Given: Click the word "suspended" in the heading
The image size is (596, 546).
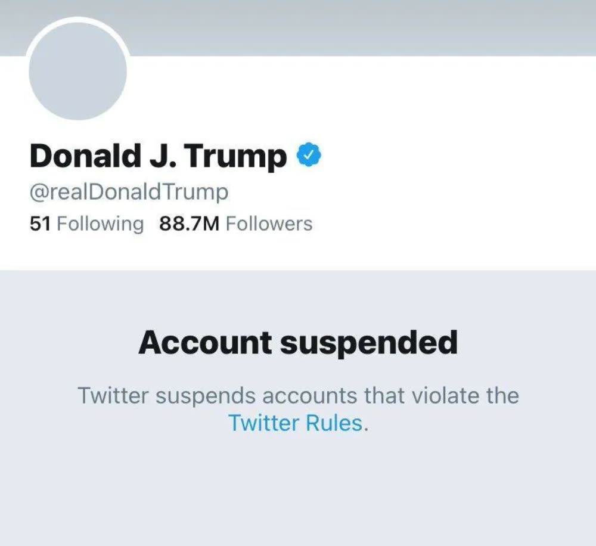Looking at the screenshot, I should pos(369,342).
